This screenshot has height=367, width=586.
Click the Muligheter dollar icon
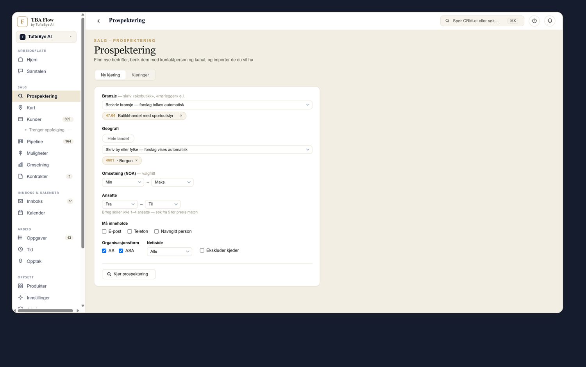21,153
